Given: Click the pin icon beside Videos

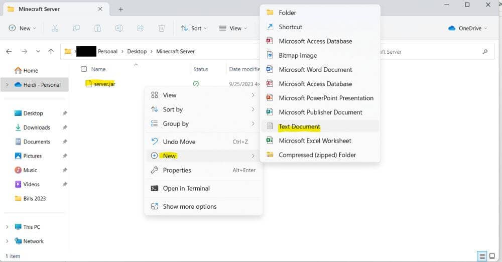Looking at the screenshot, I should click(x=65, y=184).
